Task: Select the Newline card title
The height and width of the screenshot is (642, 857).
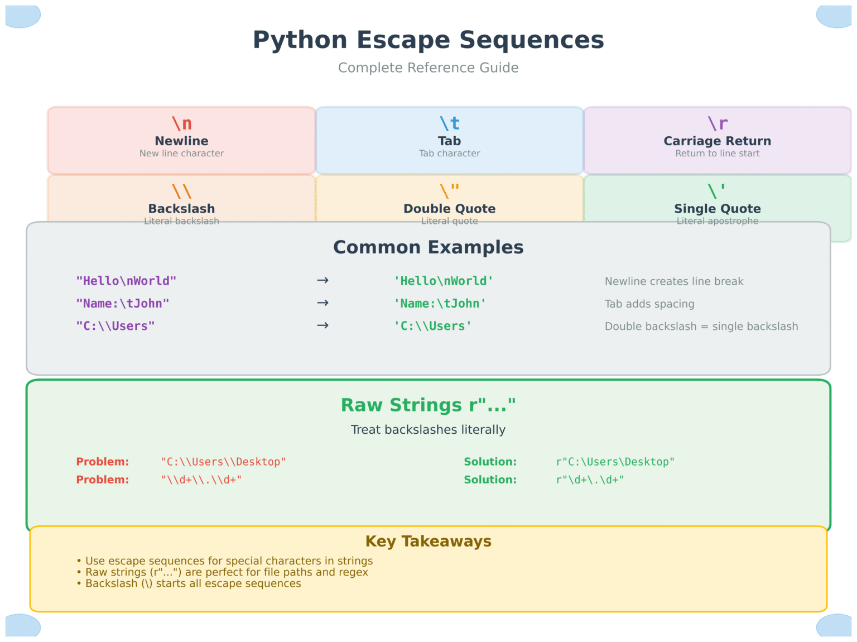Action: 182,141
